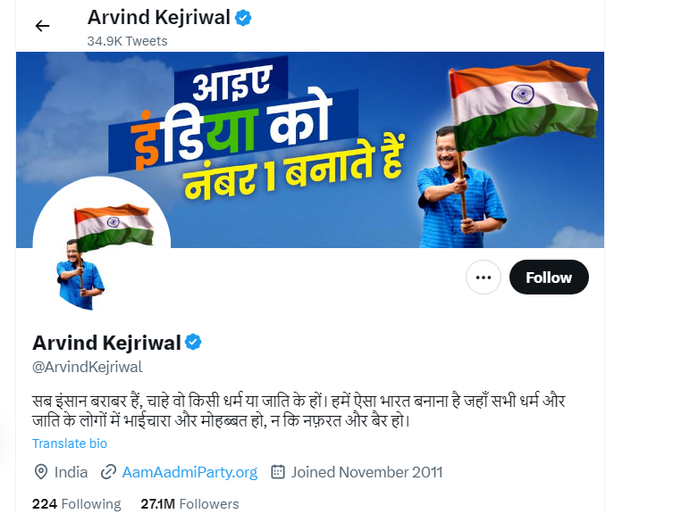
Task: Click the verified badge beside profile name
Action: coord(193,342)
